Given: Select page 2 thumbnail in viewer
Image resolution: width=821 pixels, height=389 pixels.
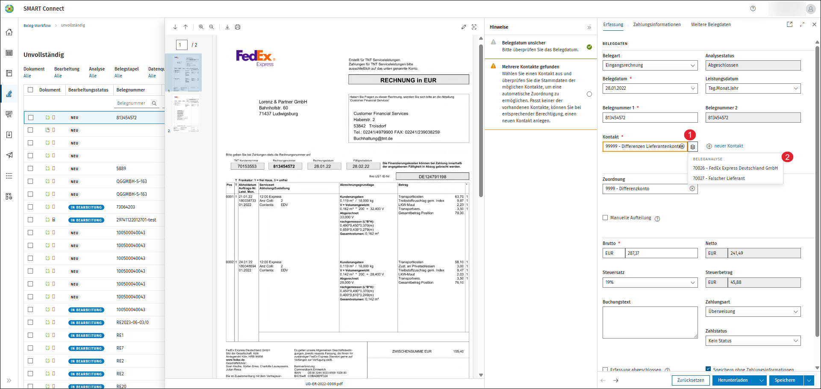Looking at the screenshot, I should tap(187, 113).
